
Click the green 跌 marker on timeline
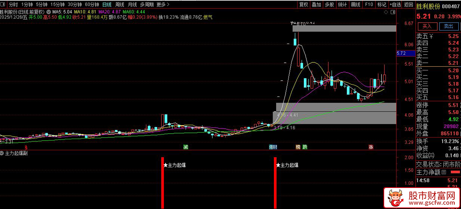(305, 147)
